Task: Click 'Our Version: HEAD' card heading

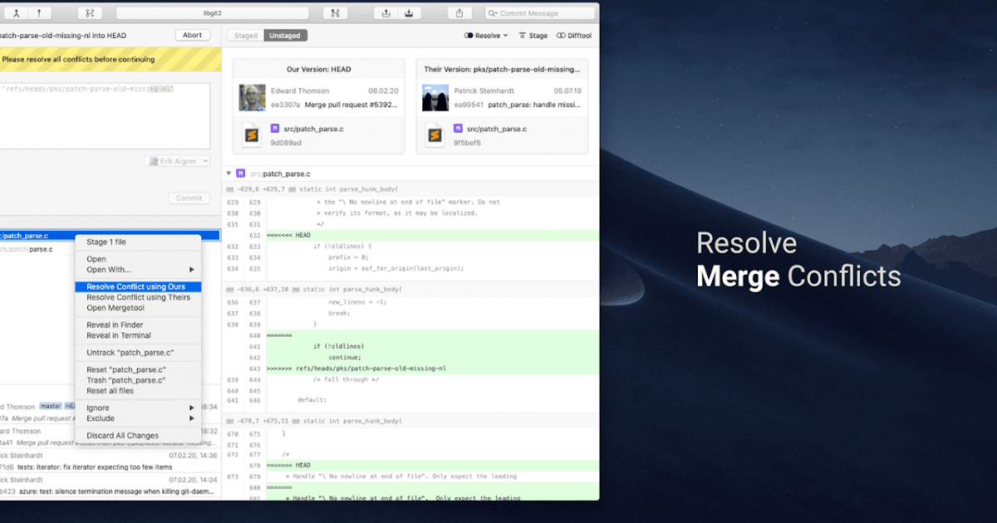Action: (319, 70)
